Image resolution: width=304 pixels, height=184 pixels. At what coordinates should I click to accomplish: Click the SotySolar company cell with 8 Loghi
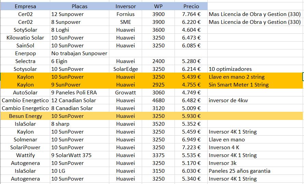pyautogui.click(x=25, y=30)
